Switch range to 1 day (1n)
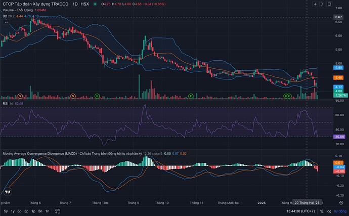The width and height of the screenshot is (349, 216). coord(47,211)
